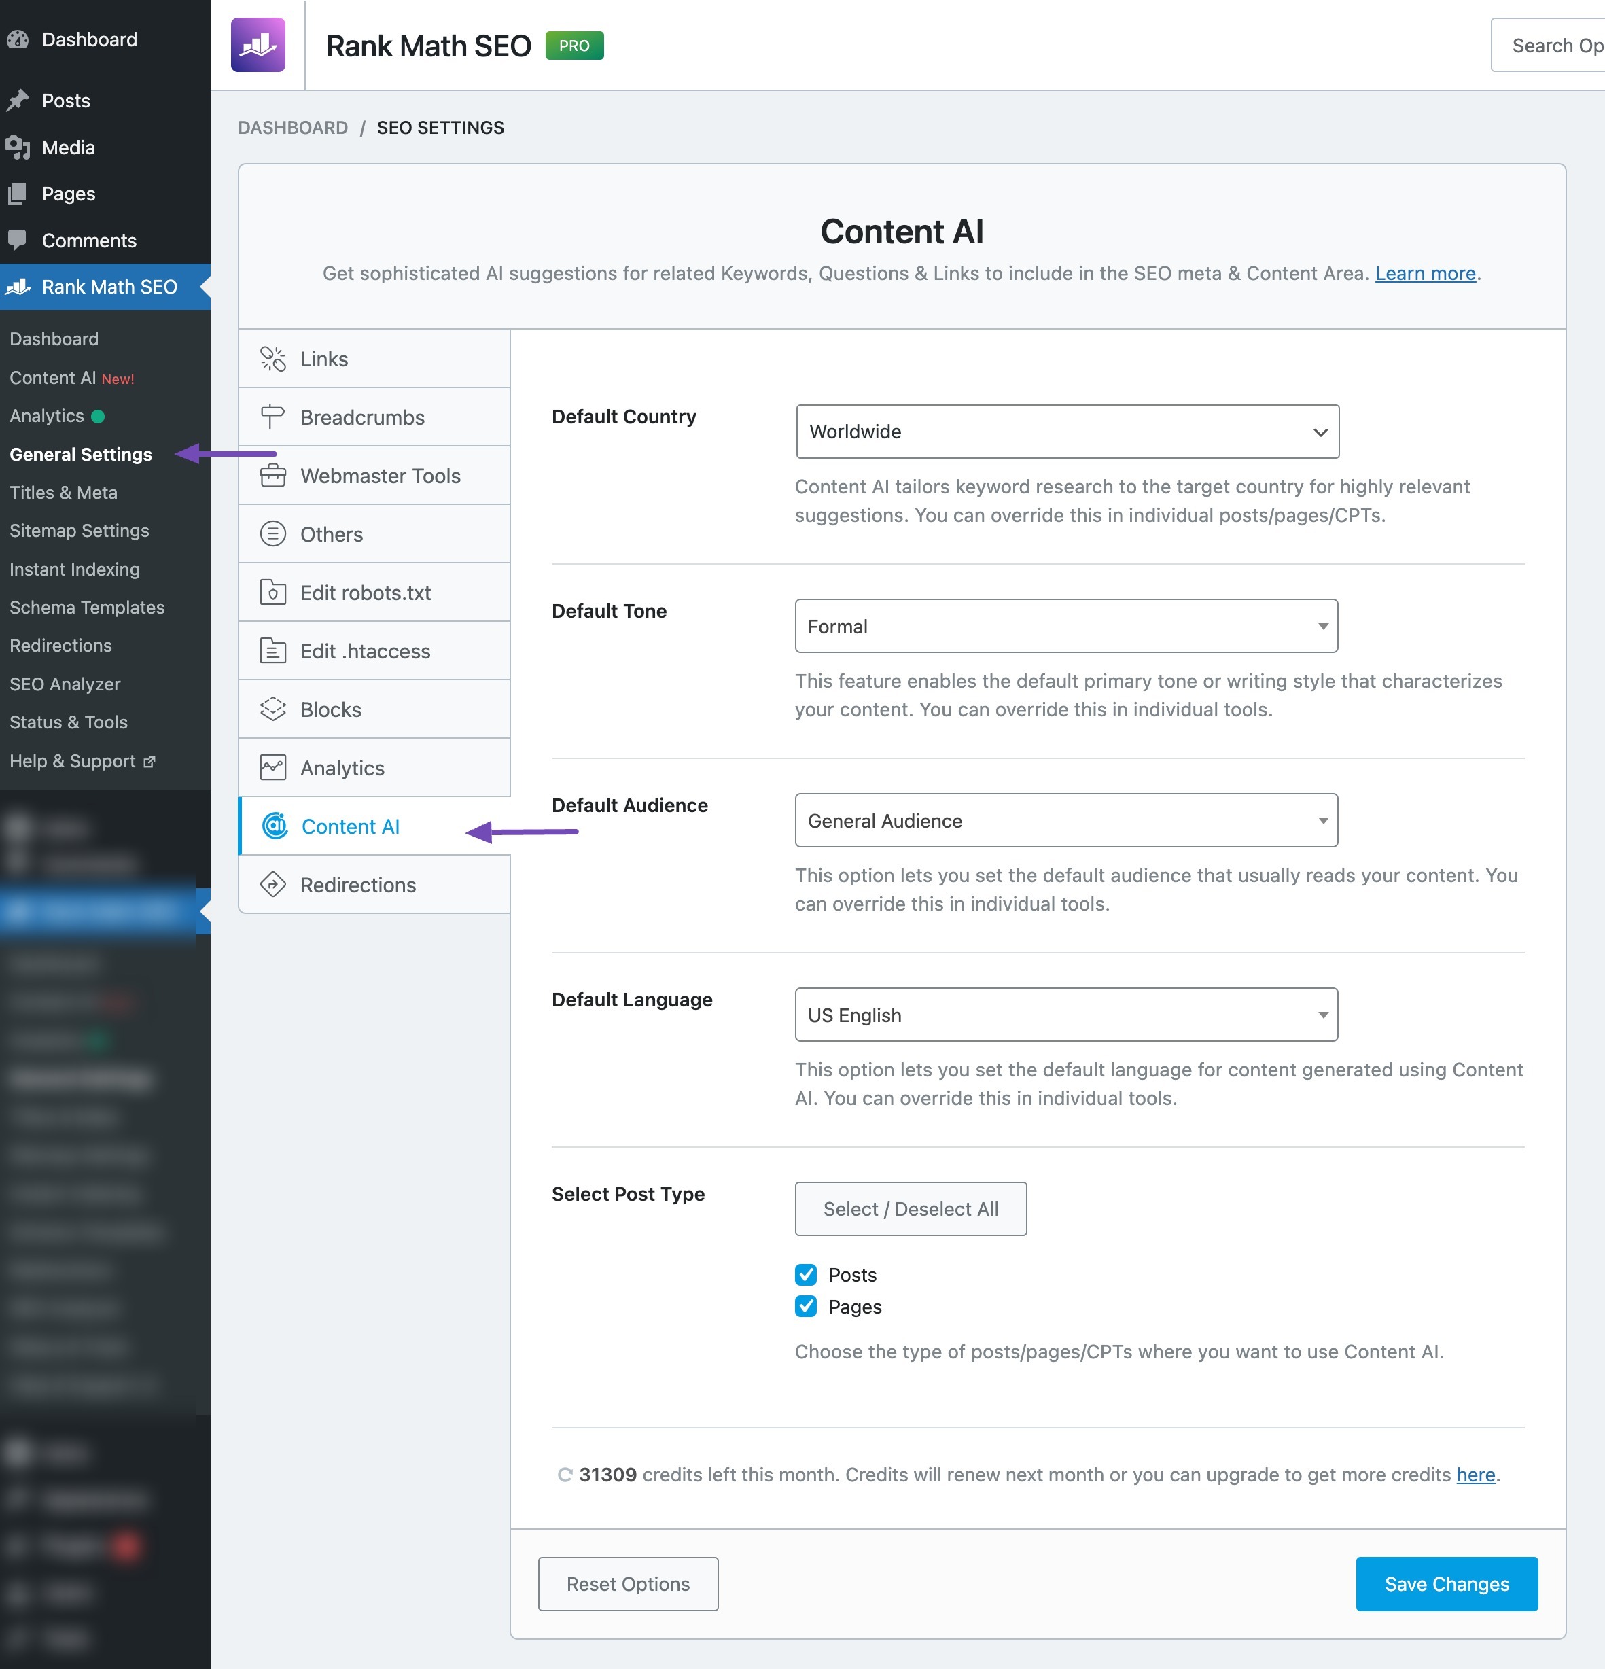1605x1669 pixels.
Task: Click the Reset Options button
Action: (x=629, y=1584)
